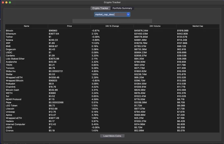Sort by the Name column header

click(27, 26)
